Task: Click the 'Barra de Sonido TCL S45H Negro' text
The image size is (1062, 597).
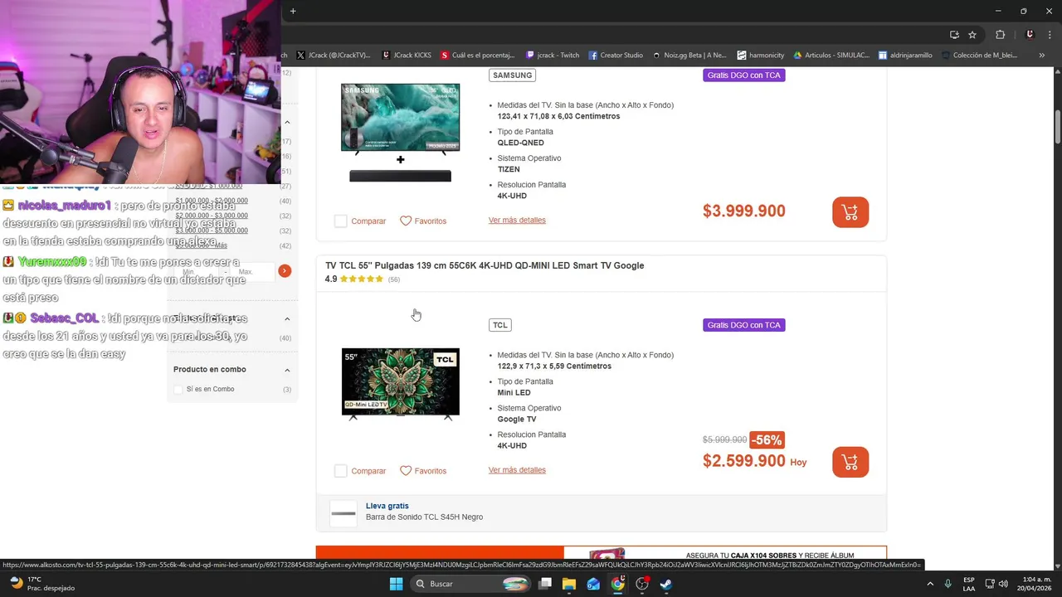Action: [424, 517]
